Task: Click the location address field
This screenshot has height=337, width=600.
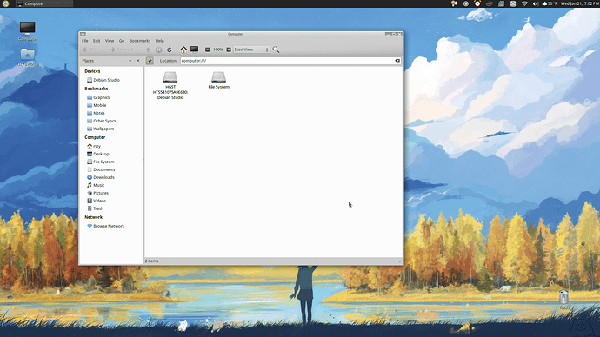Action: pyautogui.click(x=287, y=61)
